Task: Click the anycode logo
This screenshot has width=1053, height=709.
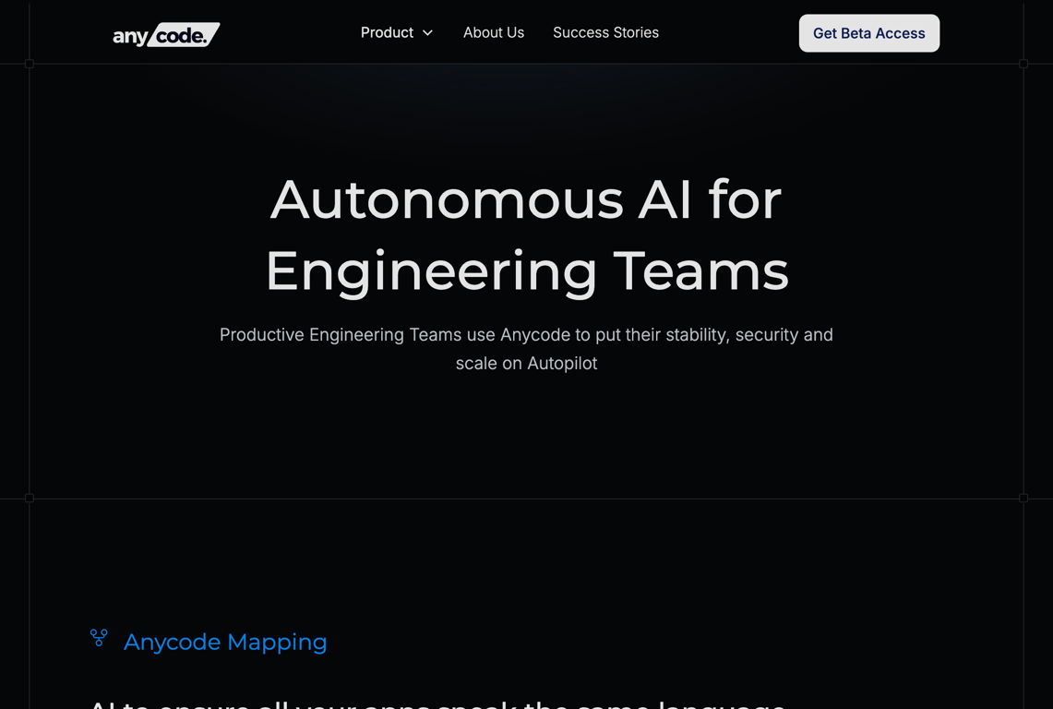Action: pyautogui.click(x=166, y=35)
